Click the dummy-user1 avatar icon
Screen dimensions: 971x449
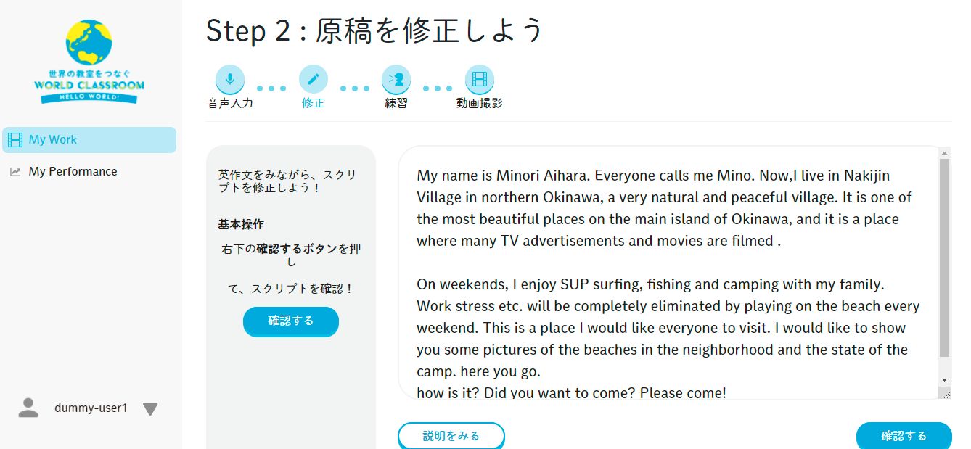28,408
